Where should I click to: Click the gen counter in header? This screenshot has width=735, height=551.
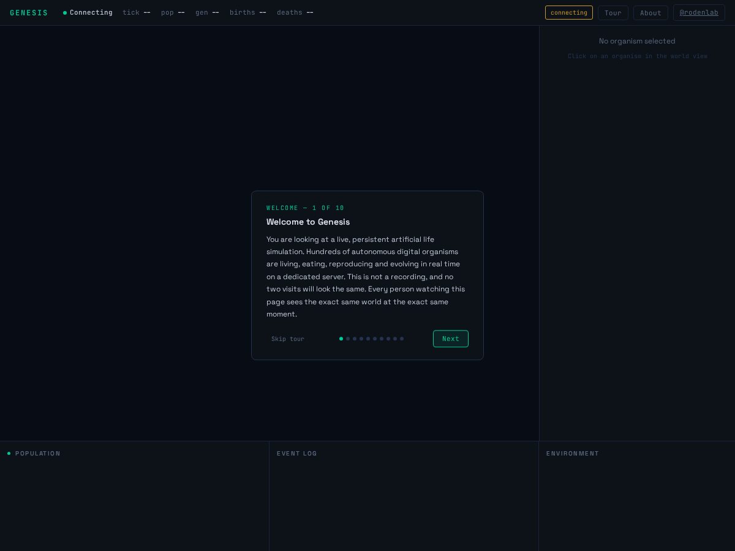(207, 13)
